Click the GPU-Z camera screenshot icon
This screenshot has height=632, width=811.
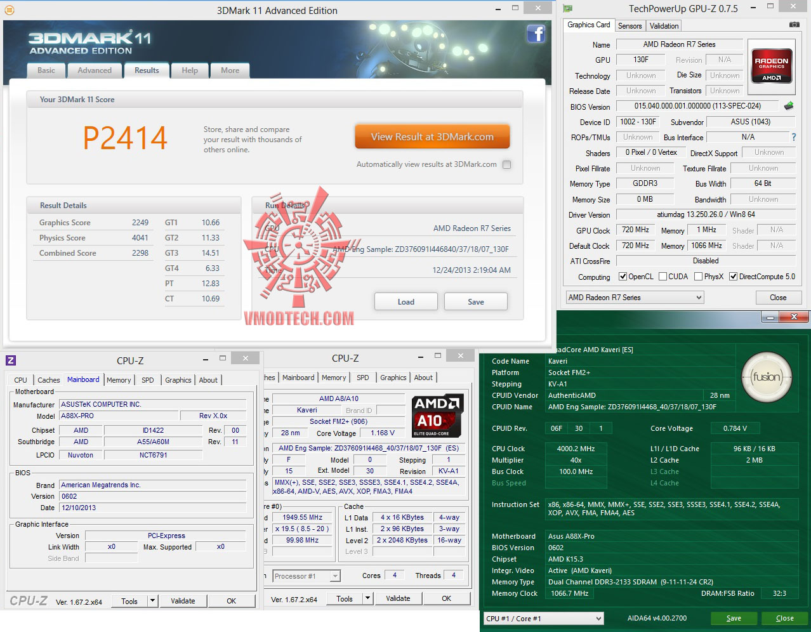tap(794, 25)
